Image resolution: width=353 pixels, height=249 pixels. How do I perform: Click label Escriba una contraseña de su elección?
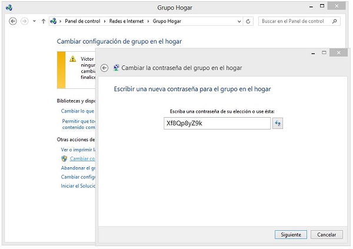(222, 111)
